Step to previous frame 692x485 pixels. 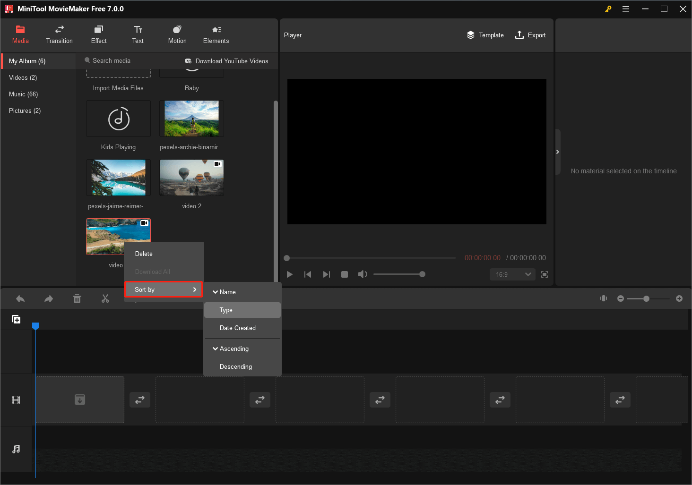point(308,274)
